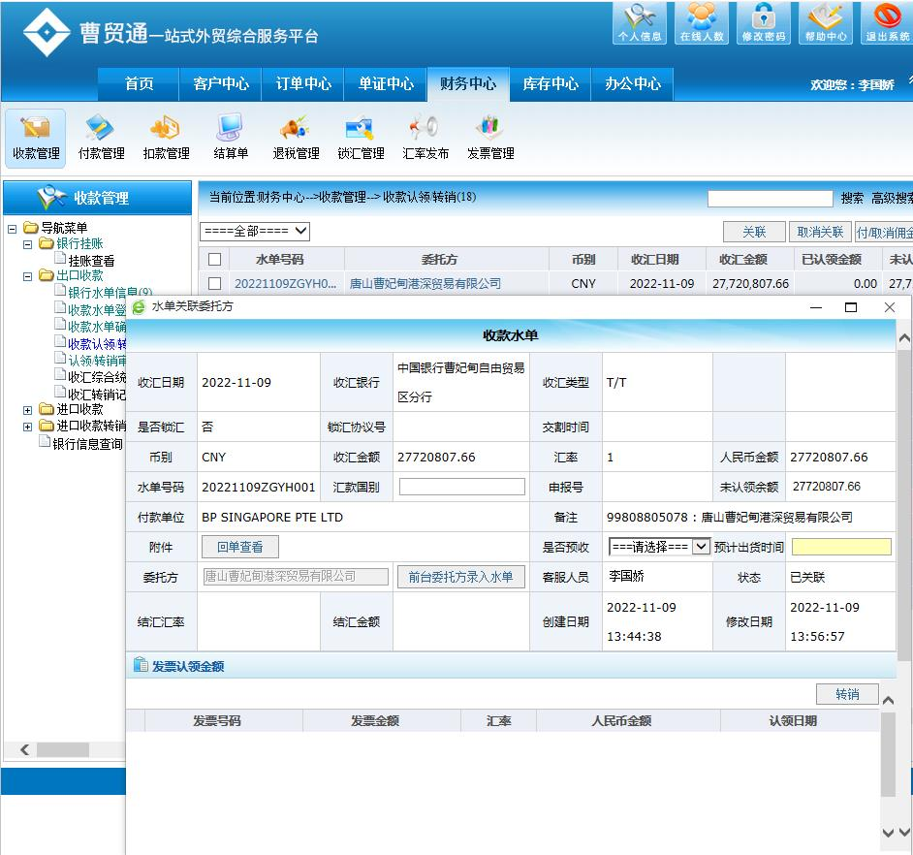Switch to the 客户中心 tab
The image size is (913, 855).
221,84
